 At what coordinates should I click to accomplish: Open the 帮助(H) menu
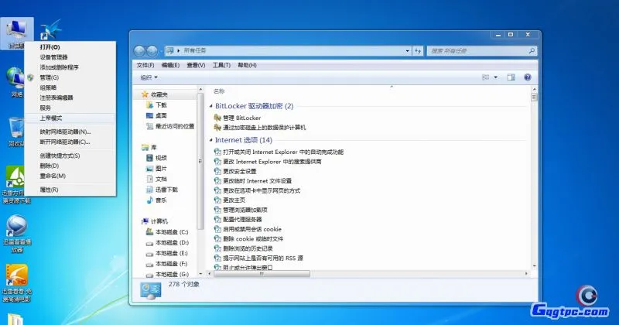coord(247,65)
